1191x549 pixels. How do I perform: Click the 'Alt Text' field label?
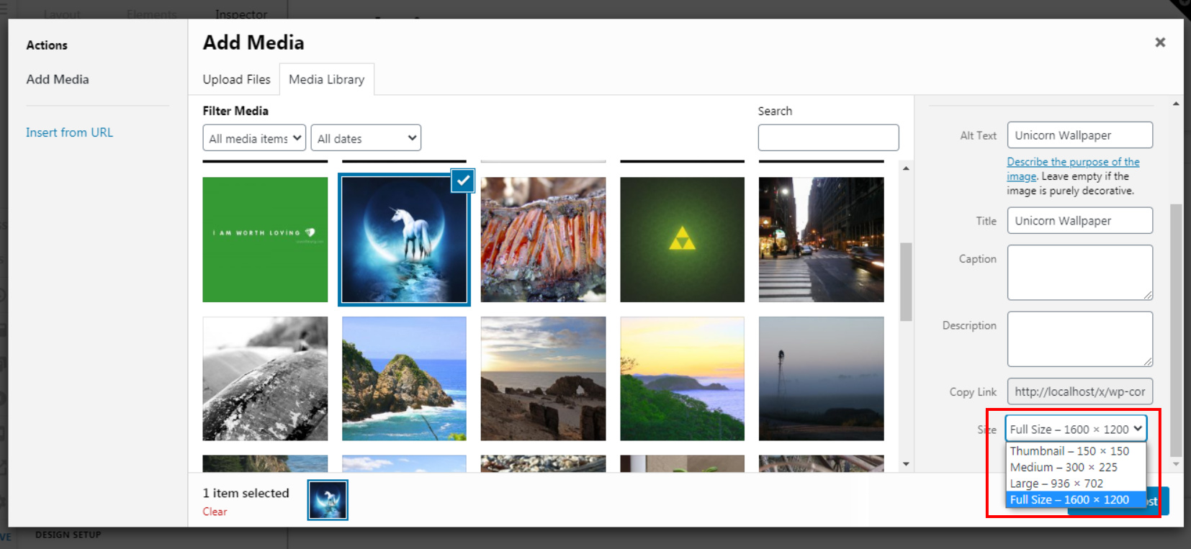[978, 135]
